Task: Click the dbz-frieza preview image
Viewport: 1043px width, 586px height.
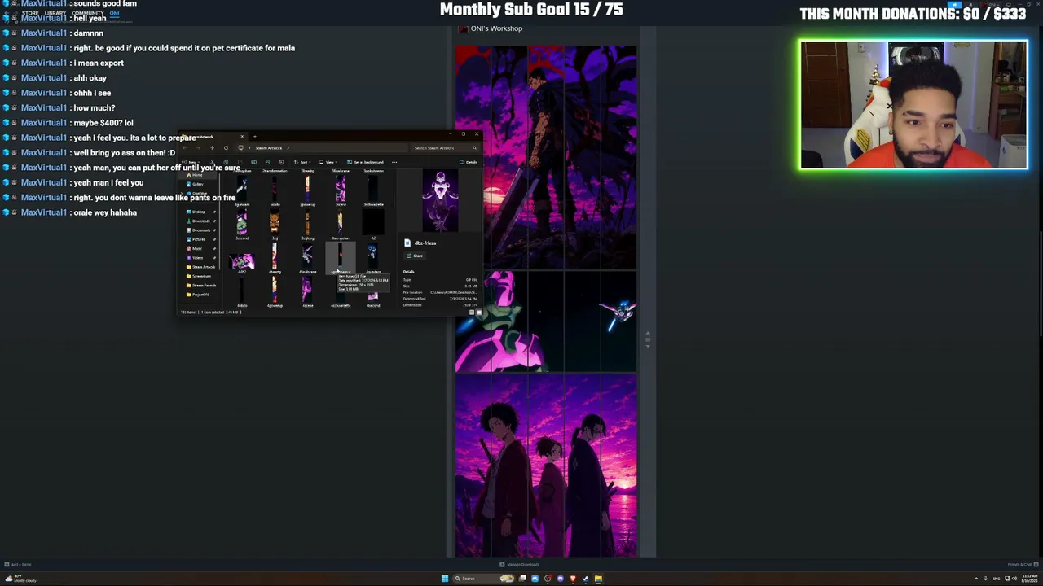Action: [440, 201]
